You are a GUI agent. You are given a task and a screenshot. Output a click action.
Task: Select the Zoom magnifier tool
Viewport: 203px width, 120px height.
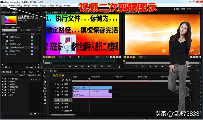(x=45, y=103)
